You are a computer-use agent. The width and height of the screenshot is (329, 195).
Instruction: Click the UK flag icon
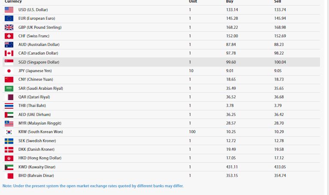[x=9, y=27]
